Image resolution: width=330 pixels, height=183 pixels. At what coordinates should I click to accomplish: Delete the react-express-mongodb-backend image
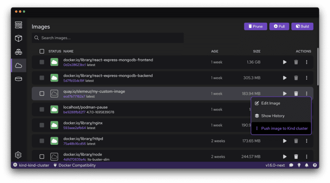tap(296, 78)
